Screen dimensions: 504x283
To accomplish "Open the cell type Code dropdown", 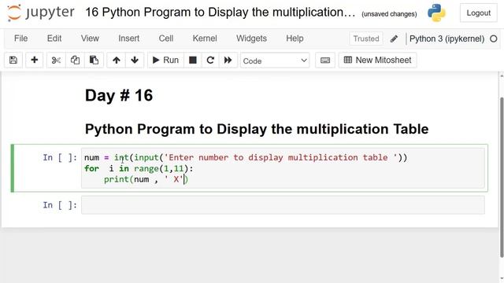I will (275, 61).
